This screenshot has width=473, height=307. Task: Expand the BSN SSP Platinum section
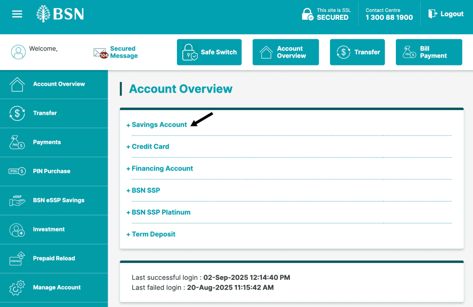[158, 213]
